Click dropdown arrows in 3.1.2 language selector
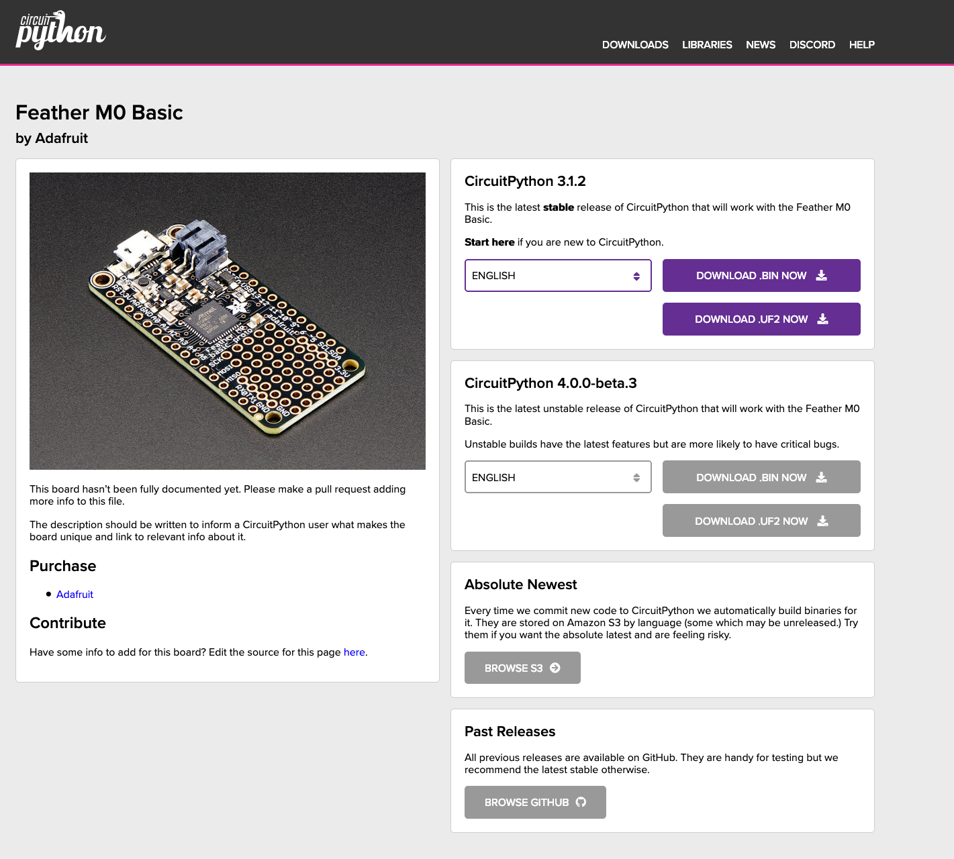 click(x=636, y=276)
